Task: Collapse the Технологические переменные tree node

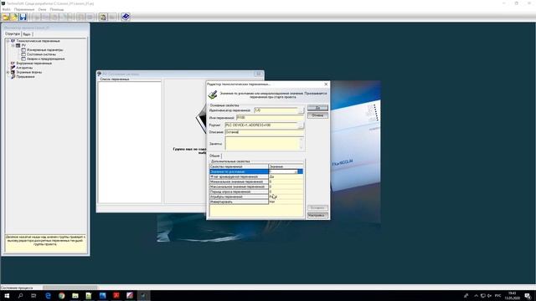Action: 8,41
